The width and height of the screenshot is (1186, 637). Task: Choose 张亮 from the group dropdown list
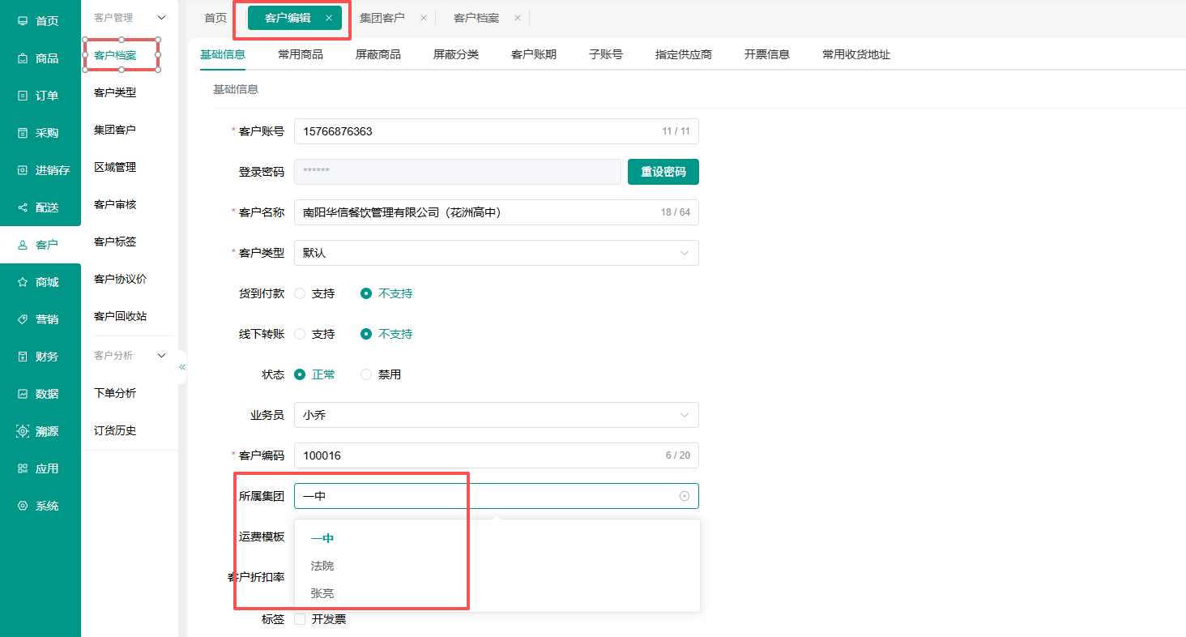497,593
